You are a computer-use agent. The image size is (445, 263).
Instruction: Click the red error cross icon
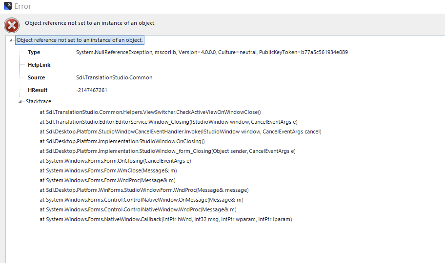tap(12, 25)
